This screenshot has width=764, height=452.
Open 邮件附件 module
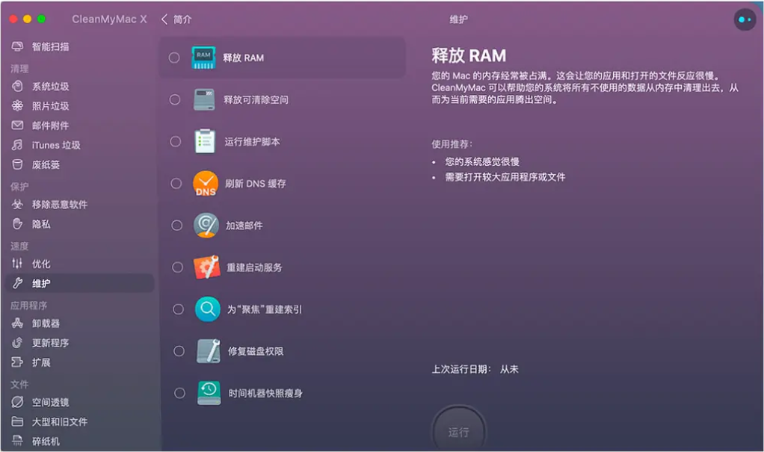pyautogui.click(x=41, y=126)
